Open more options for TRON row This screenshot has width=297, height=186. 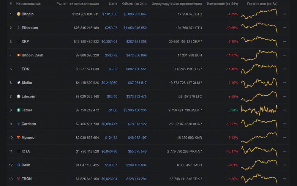pyautogui.click(x=284, y=179)
